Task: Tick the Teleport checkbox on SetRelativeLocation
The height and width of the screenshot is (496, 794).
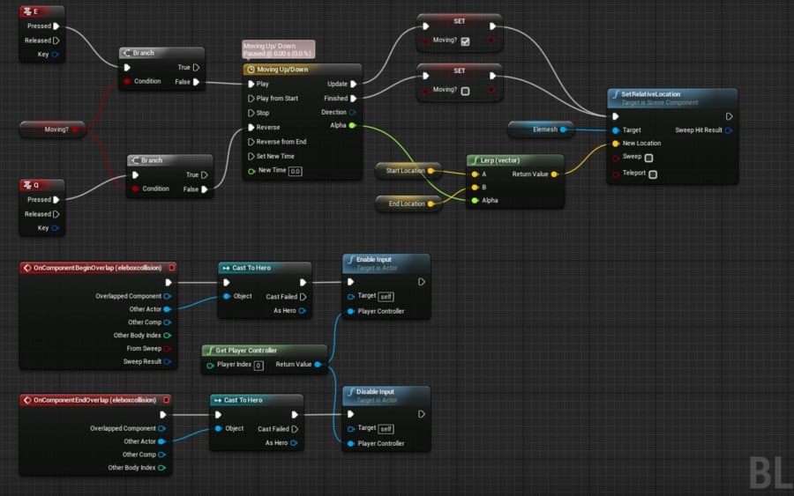Action: click(x=653, y=174)
